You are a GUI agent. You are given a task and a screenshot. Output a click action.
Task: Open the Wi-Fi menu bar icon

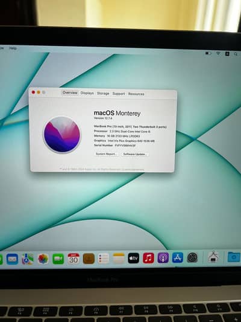point(218,54)
